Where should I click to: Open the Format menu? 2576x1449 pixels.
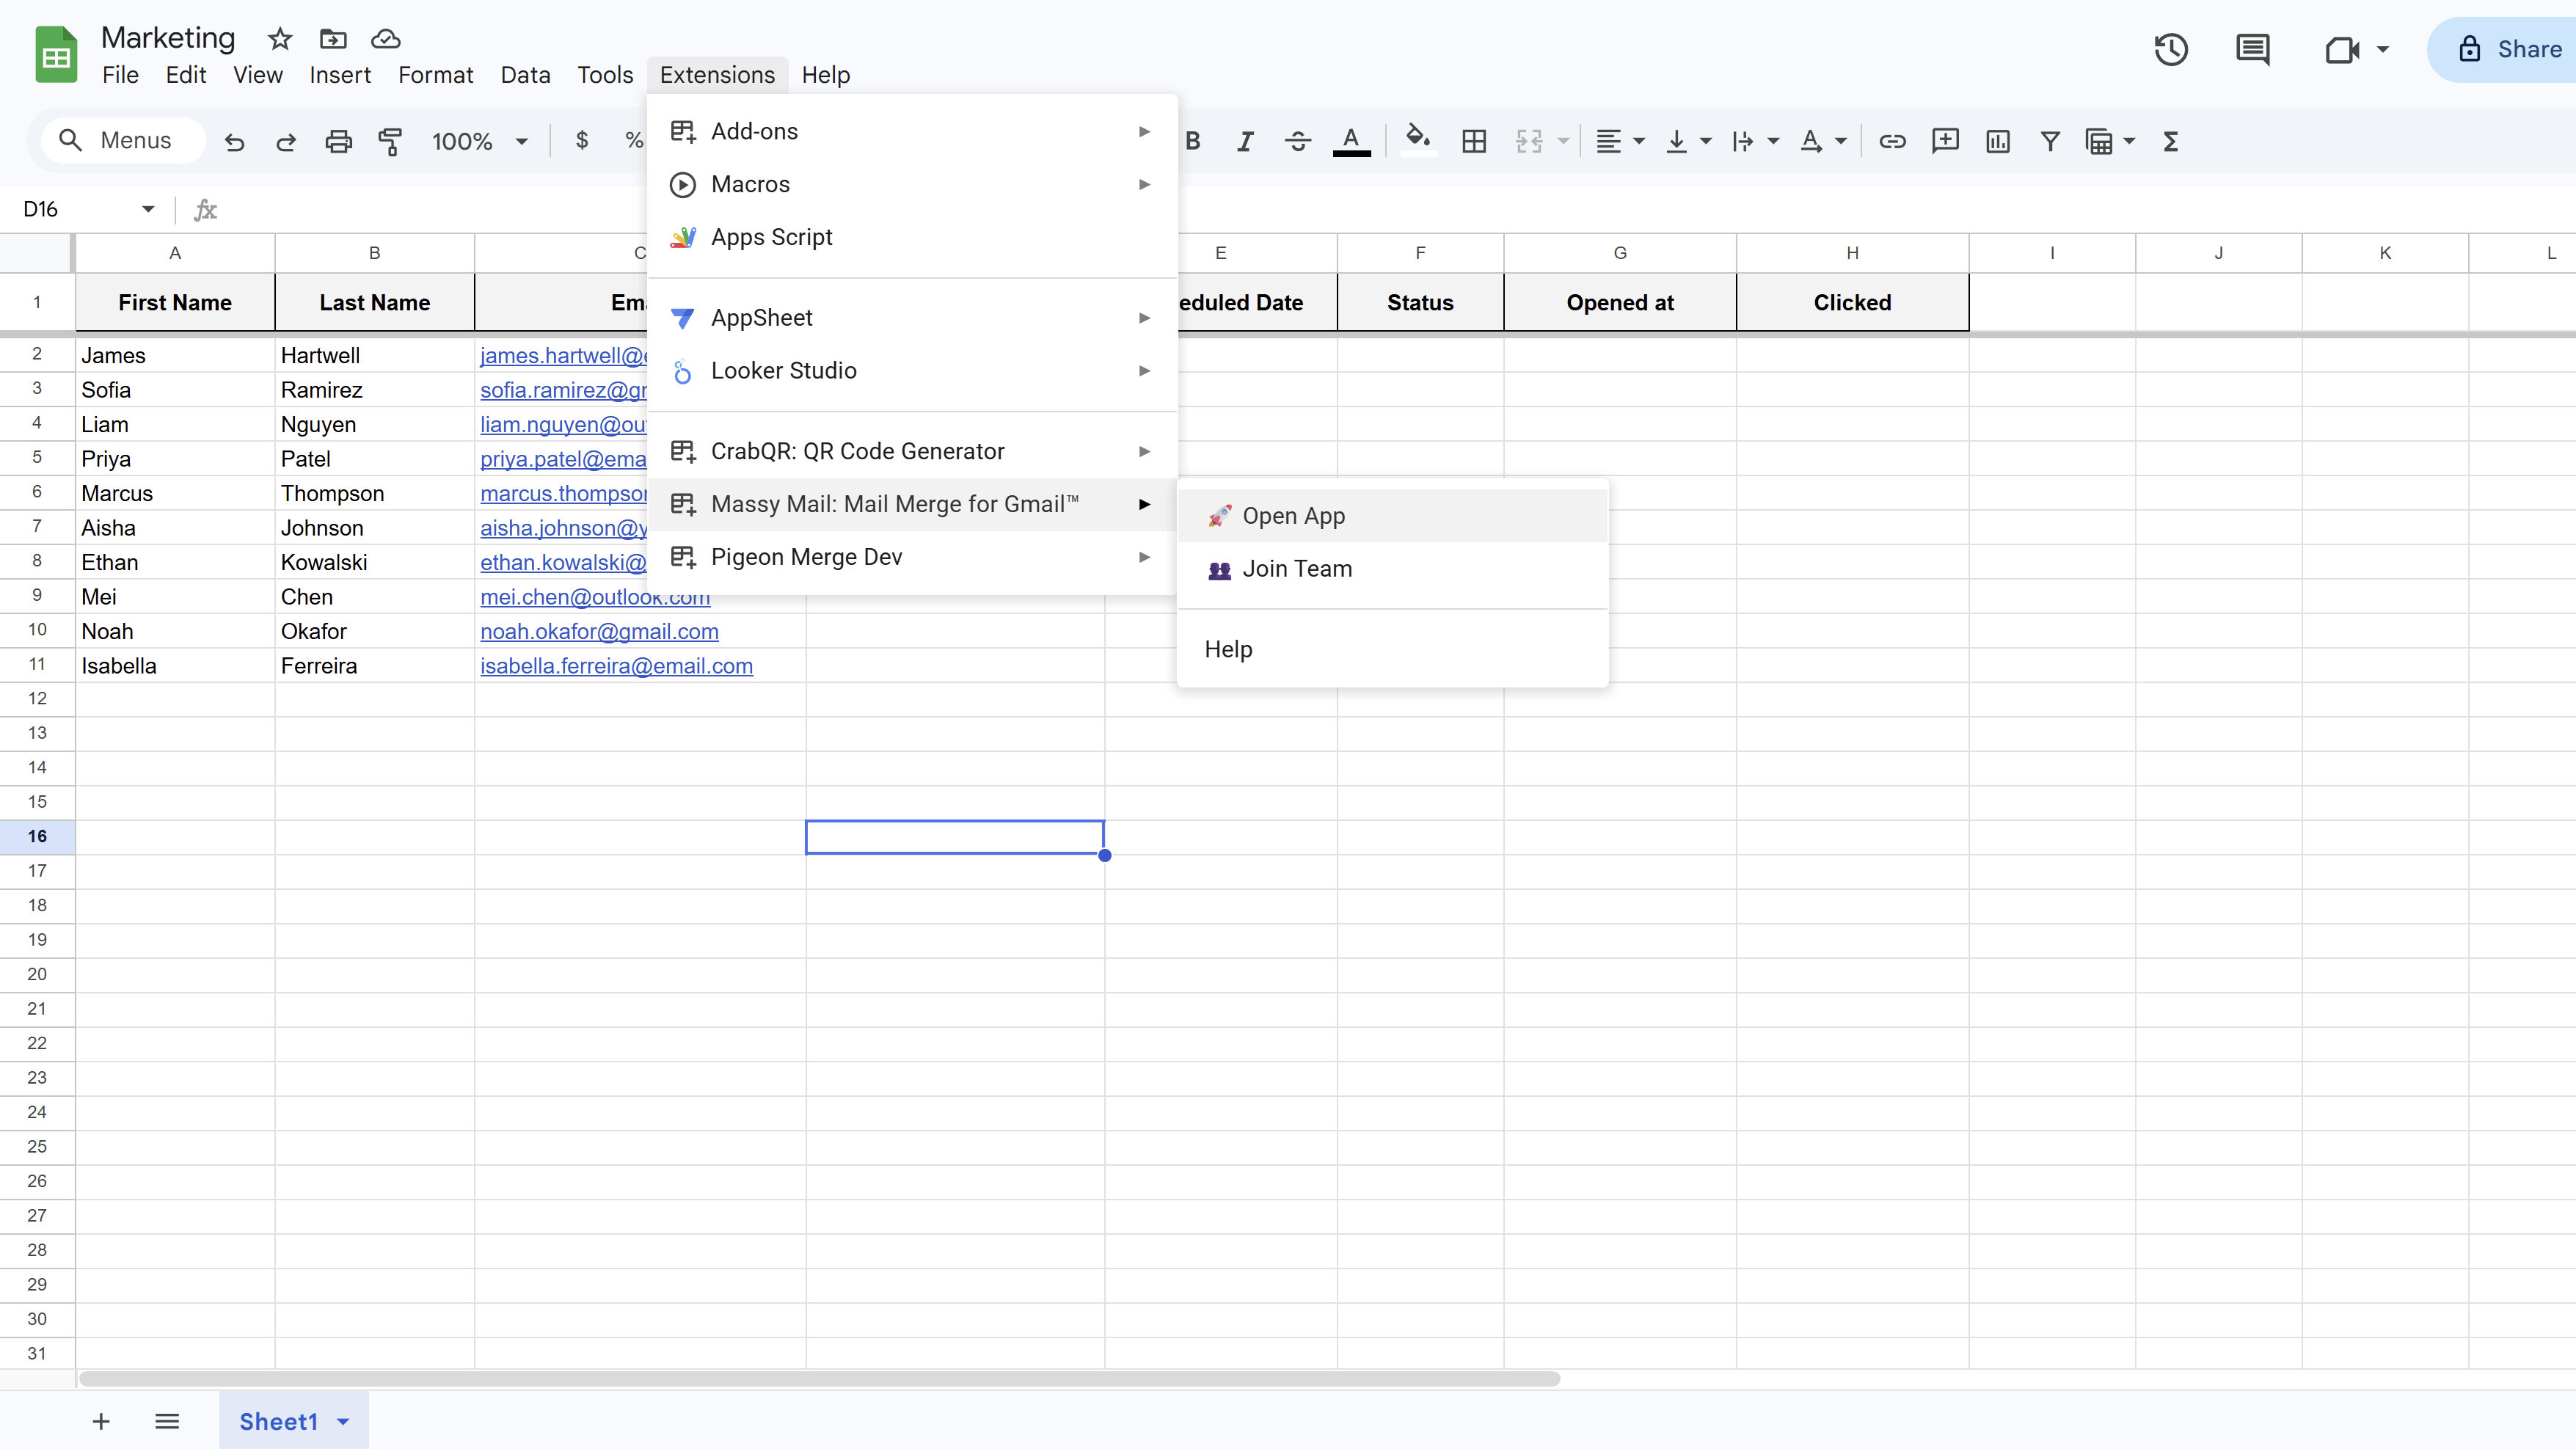[x=435, y=74]
